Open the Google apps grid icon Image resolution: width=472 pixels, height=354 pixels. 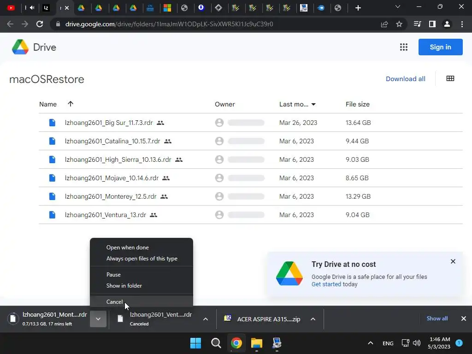point(403,47)
